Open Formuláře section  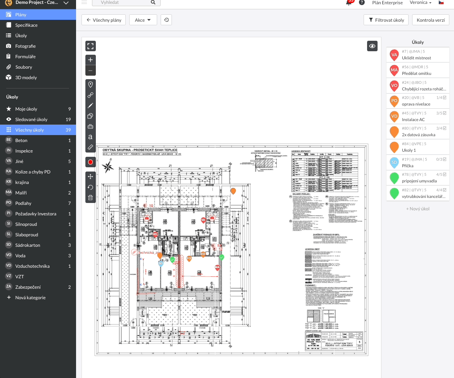[x=38, y=57]
